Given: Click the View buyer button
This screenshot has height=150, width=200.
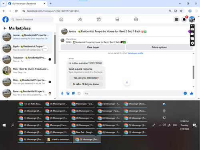Looking at the screenshot, I should [x=93, y=47].
